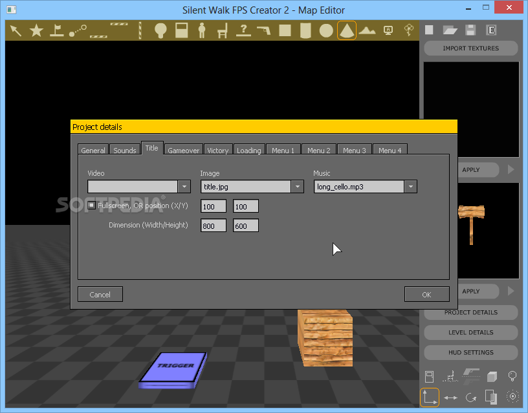Toggle the Fullscreen checkbox
Screen dimensions: 528x413
point(91,205)
